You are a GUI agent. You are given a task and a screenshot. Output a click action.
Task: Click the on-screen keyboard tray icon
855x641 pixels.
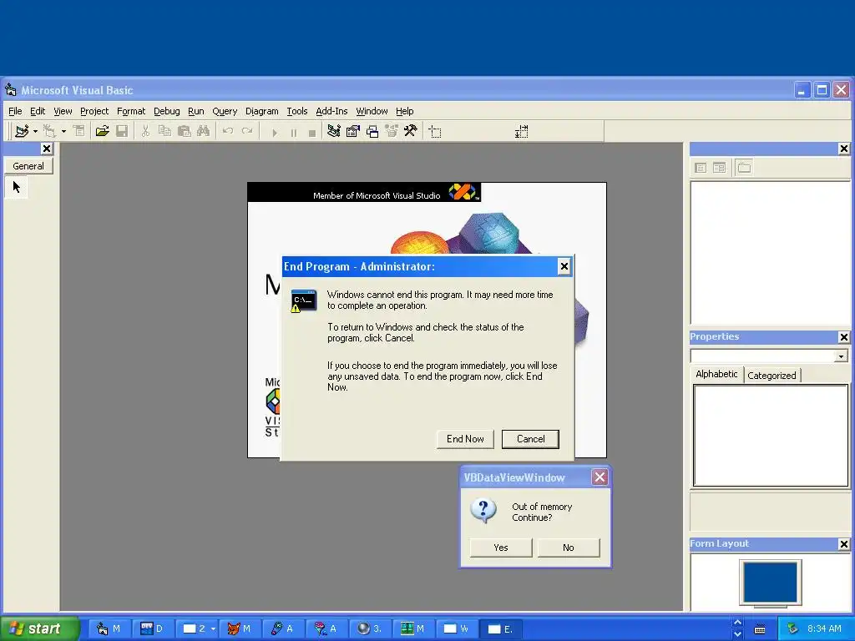click(760, 629)
